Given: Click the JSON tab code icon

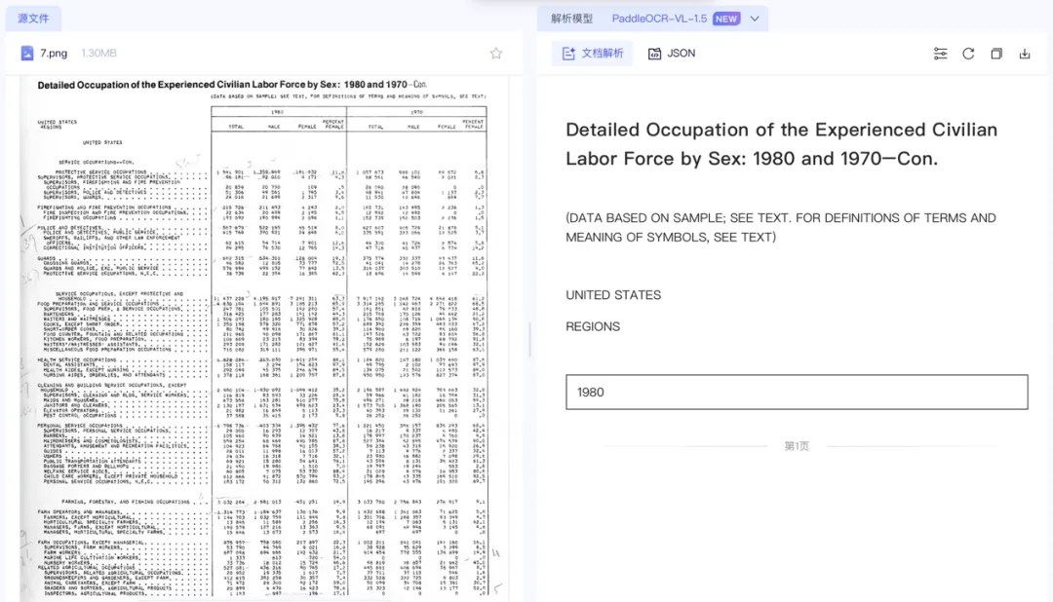Looking at the screenshot, I should click(x=654, y=54).
